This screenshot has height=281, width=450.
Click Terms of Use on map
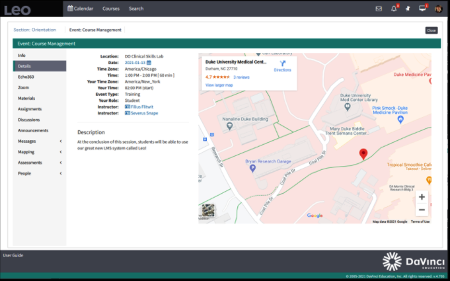420,221
